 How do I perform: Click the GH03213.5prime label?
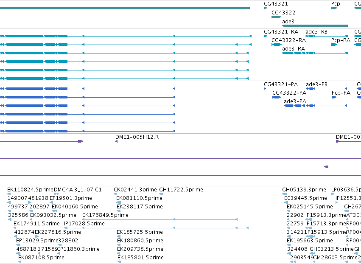(x=332, y=249)
